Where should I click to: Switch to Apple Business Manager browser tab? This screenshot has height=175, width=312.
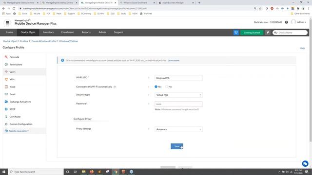176,3
